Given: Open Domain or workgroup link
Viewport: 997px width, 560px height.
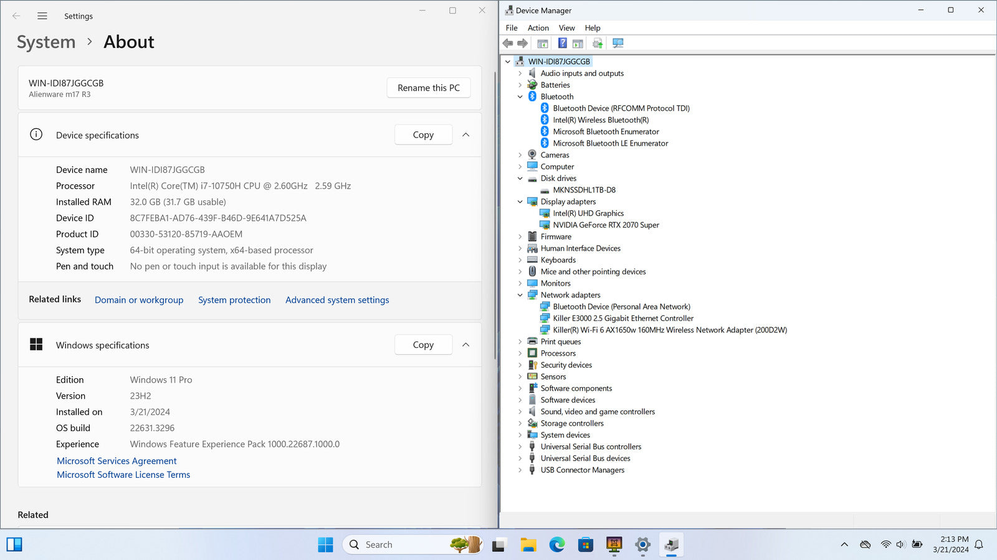Looking at the screenshot, I should click(x=139, y=300).
